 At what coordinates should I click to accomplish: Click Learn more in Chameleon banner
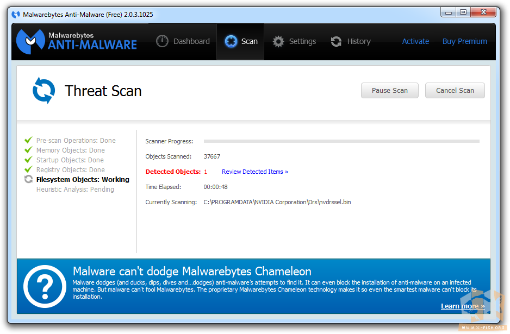click(x=463, y=306)
